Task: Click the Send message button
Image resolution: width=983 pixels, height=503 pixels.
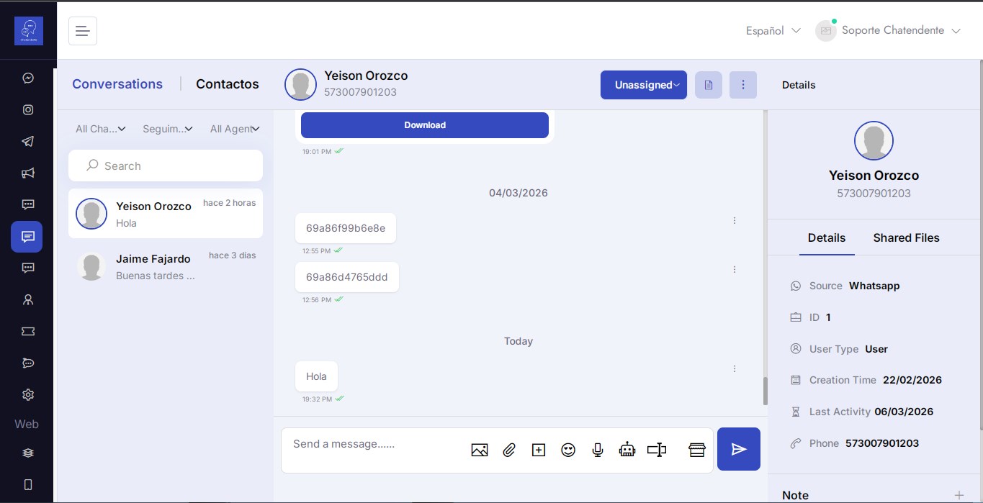Action: point(738,449)
